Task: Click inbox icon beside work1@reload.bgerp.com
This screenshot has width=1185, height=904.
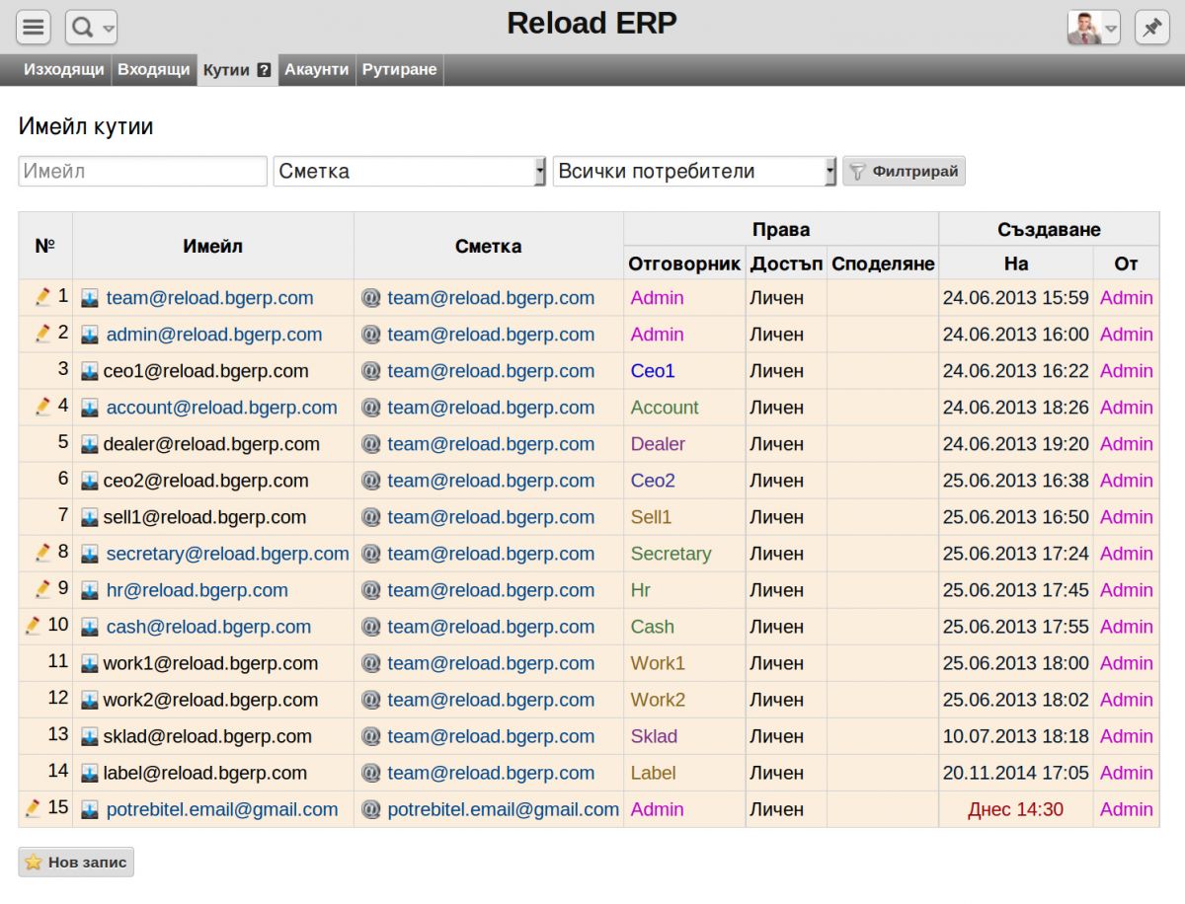Action: (x=90, y=663)
